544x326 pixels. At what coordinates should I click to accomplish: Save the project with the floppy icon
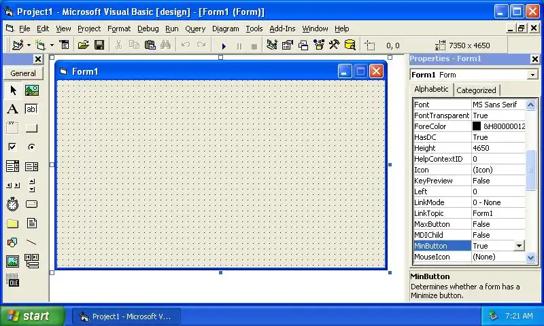(99, 45)
